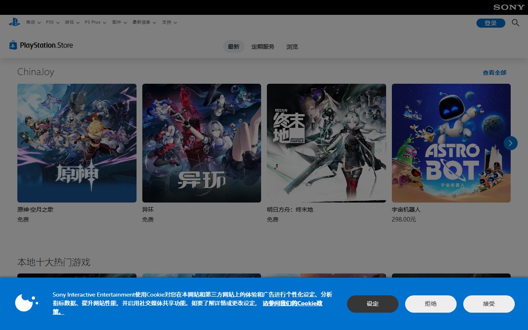The width and height of the screenshot is (528, 330).
Task: Click 接受 to accept cookies
Action: (489, 304)
